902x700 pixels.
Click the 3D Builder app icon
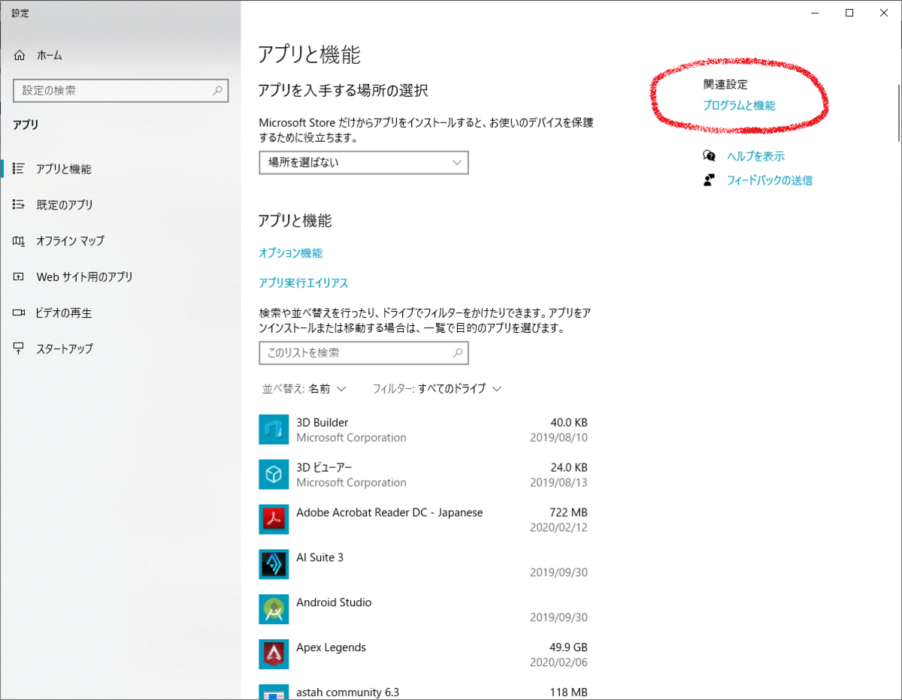tap(274, 430)
